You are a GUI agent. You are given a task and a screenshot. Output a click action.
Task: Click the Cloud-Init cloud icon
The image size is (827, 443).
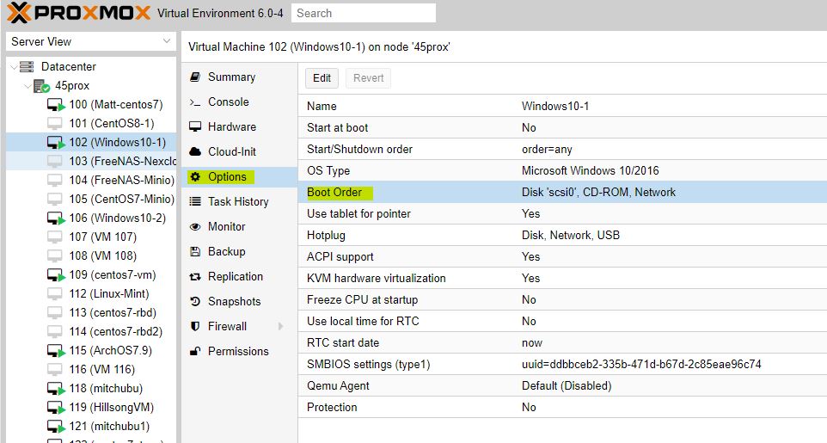[195, 151]
